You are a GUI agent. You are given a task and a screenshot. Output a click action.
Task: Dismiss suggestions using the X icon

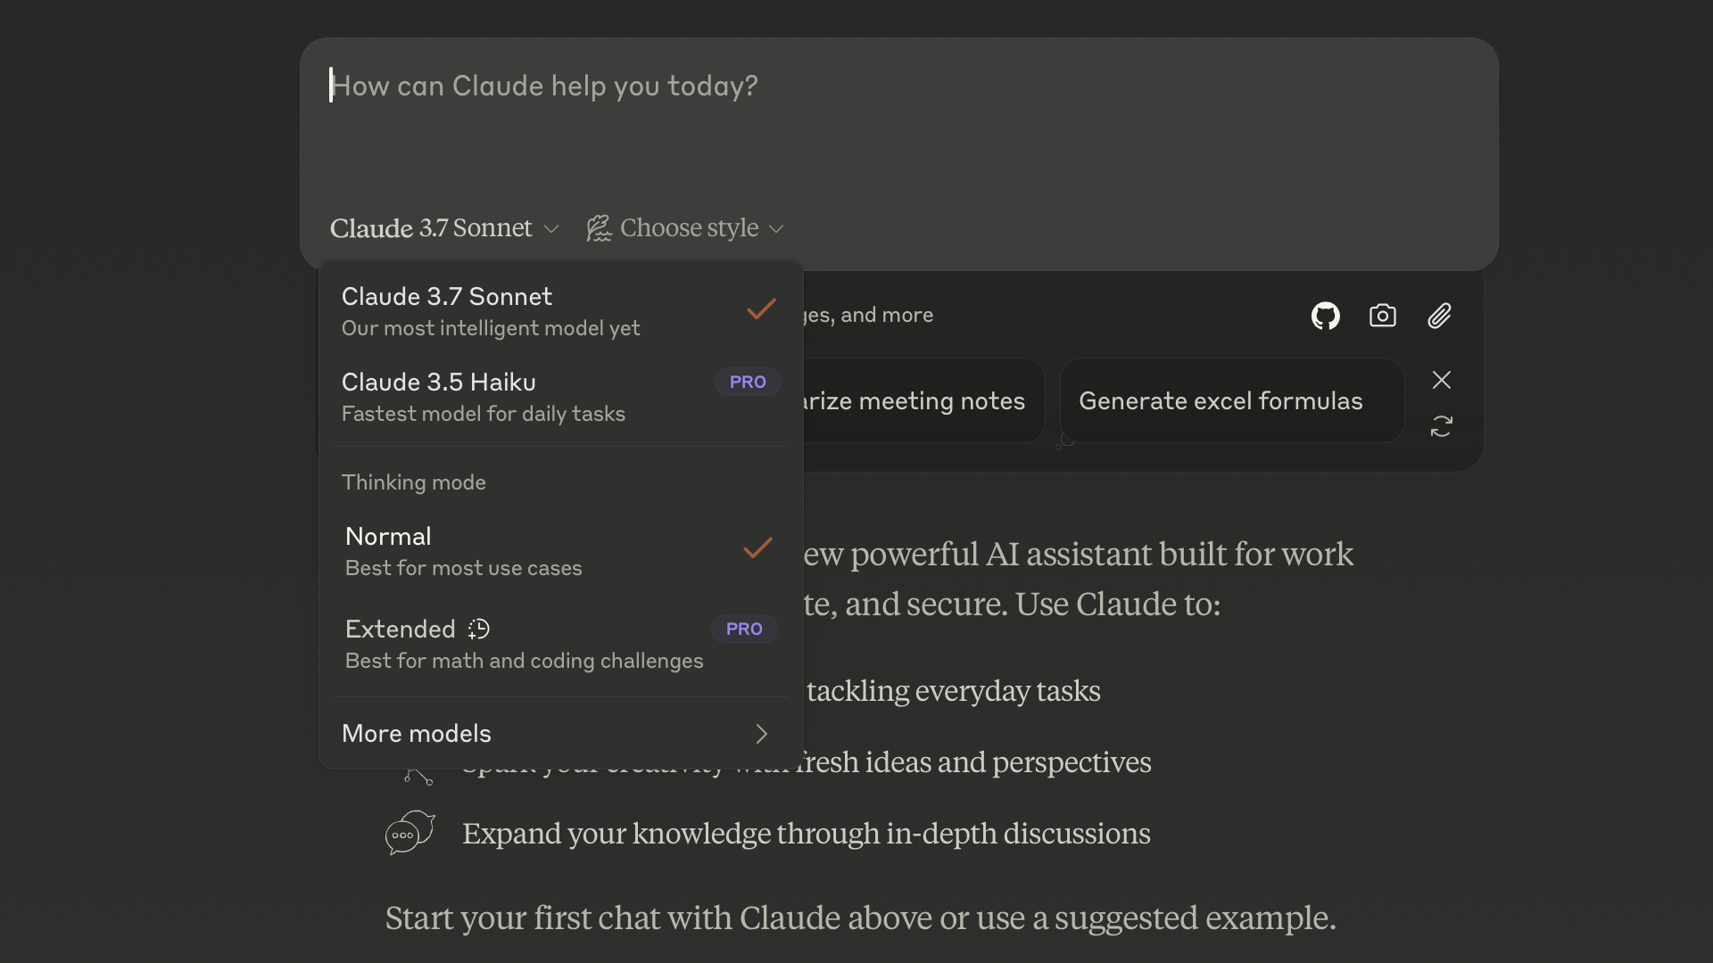click(1441, 380)
